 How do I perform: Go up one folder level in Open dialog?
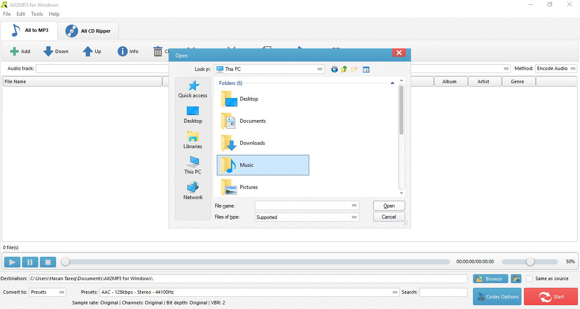(344, 69)
